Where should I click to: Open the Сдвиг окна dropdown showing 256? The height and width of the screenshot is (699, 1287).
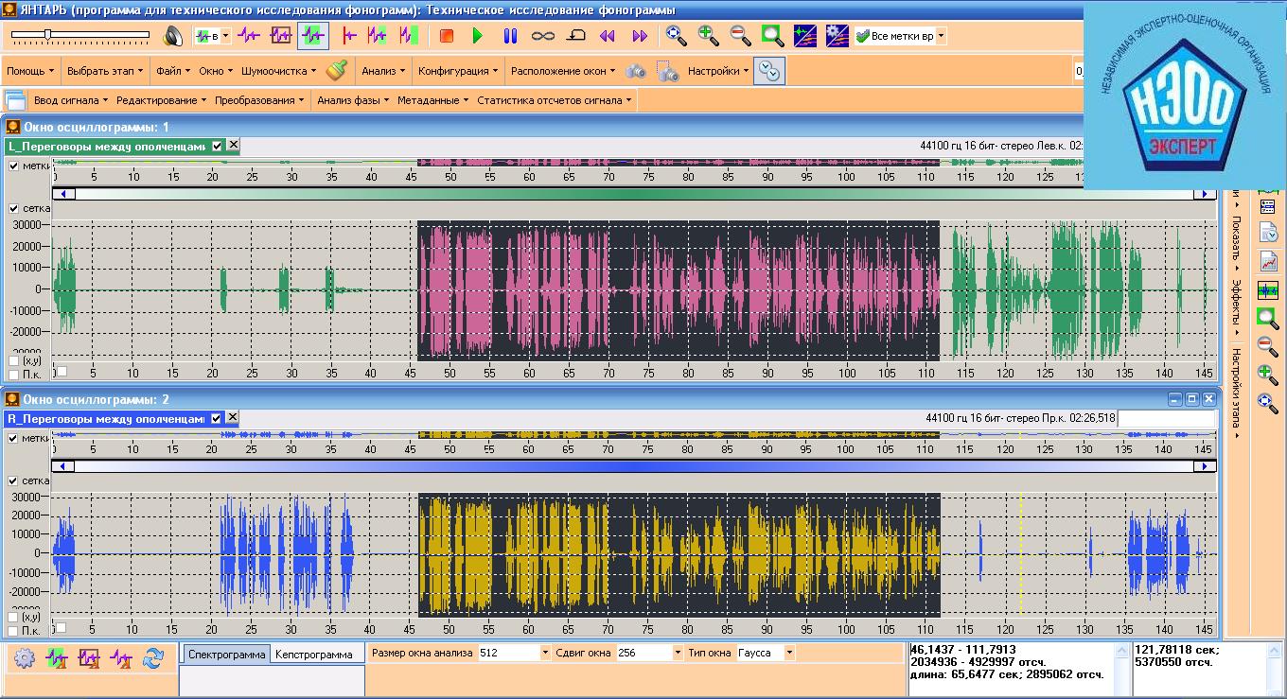click(678, 653)
